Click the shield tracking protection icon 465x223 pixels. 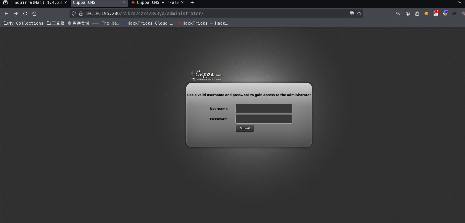click(74, 13)
